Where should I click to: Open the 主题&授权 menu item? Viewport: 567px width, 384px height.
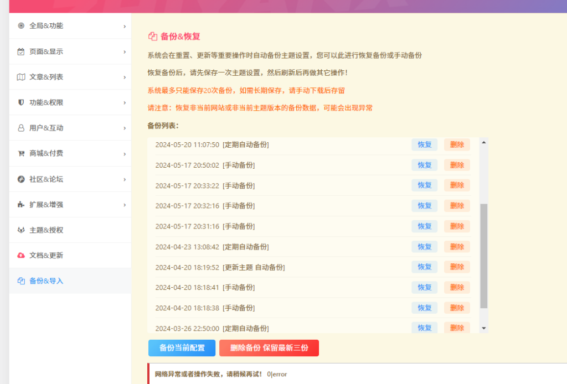coord(46,230)
